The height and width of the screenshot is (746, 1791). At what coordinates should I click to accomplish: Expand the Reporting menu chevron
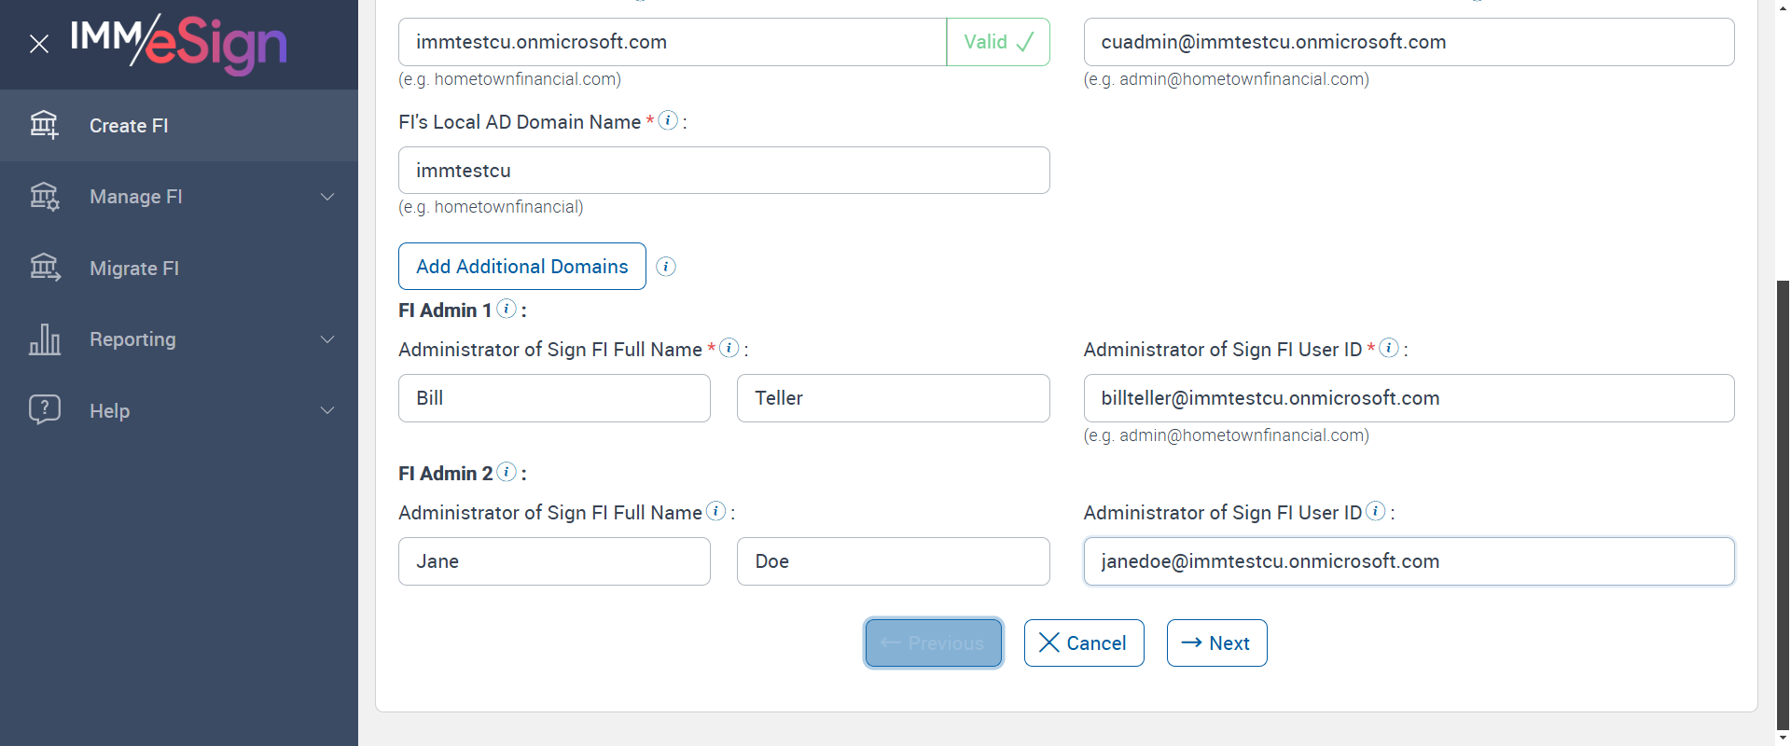(327, 339)
